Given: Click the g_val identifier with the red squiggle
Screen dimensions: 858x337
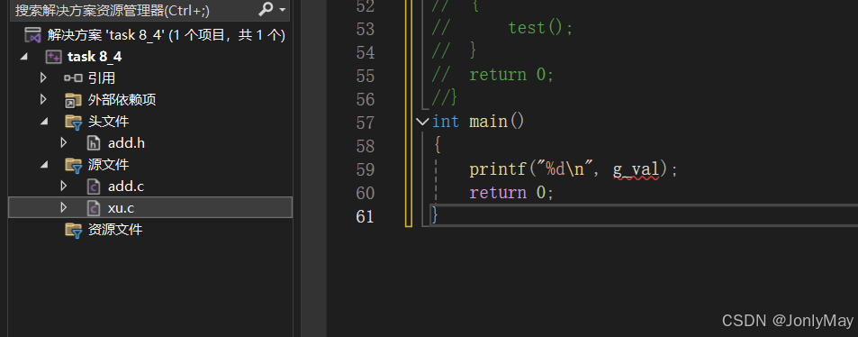Looking at the screenshot, I should coord(636,169).
